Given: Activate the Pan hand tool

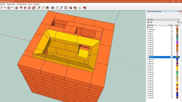Looking at the screenshot, I should coord(57,8).
